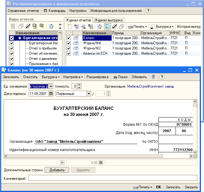Screen dimensions: 204x192
Task: Click the help icon in the main menu bar
Action: 148,11
